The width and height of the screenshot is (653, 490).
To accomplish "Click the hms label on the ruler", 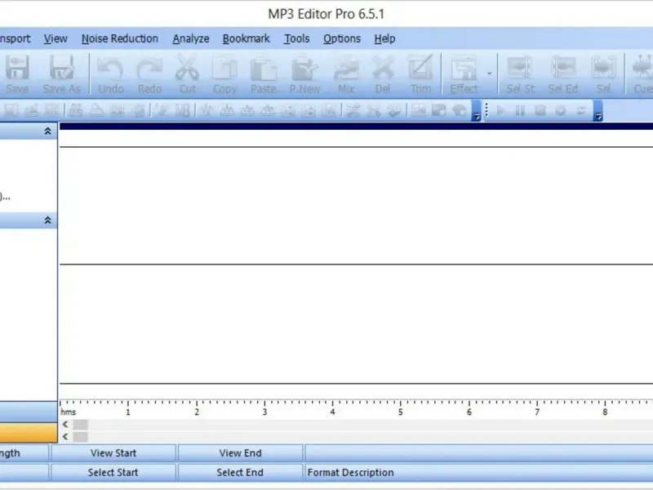I will coord(69,412).
